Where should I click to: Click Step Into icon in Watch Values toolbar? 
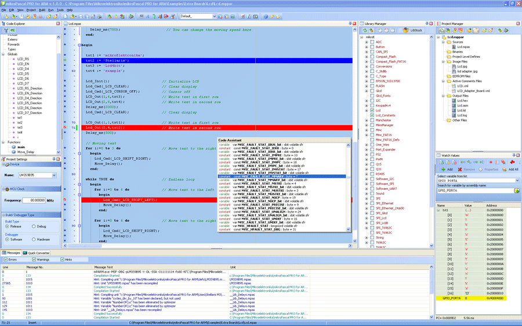point(463,162)
